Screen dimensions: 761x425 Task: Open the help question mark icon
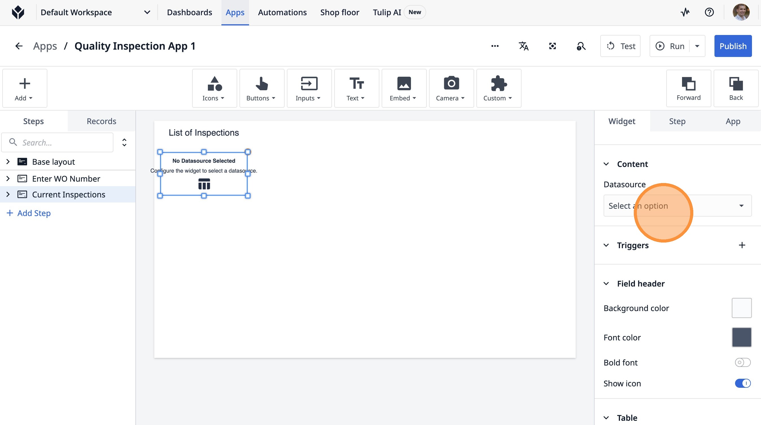click(x=709, y=12)
